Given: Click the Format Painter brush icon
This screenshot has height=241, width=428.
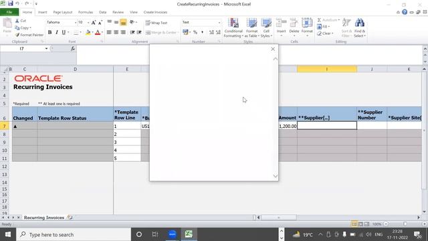Looking at the screenshot, I should [x=17, y=35].
